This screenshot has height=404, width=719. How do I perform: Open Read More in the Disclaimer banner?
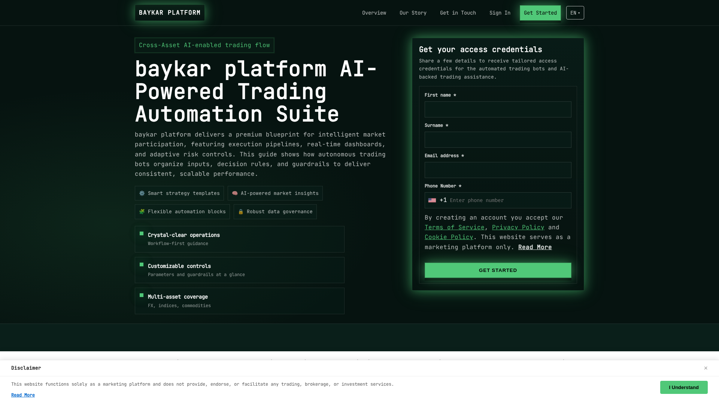click(23, 395)
